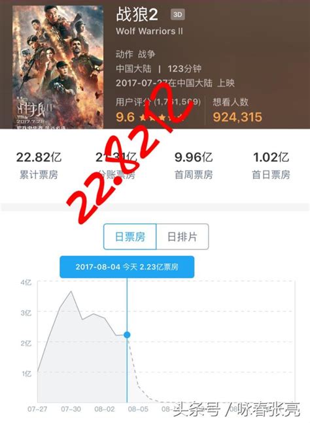Tap the 4亿 gridline label on chart
Viewport: 310px width, 423px height.
coord(26,282)
